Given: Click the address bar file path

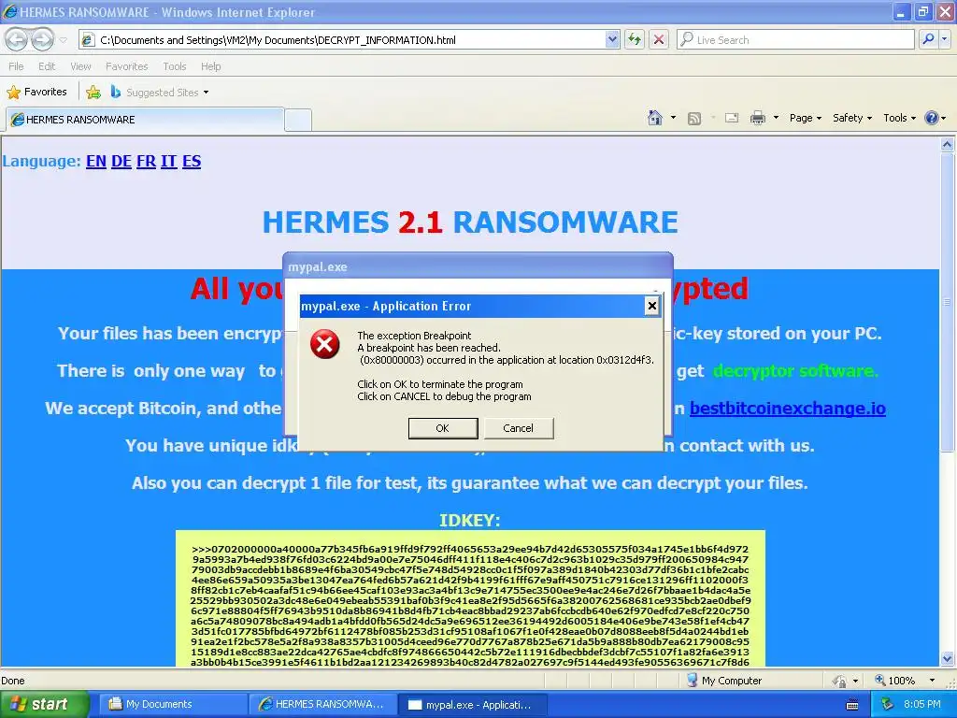Looking at the screenshot, I should (x=278, y=40).
